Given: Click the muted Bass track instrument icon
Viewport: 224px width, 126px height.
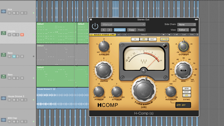Looking at the screenshot, I should (x=3, y=55).
